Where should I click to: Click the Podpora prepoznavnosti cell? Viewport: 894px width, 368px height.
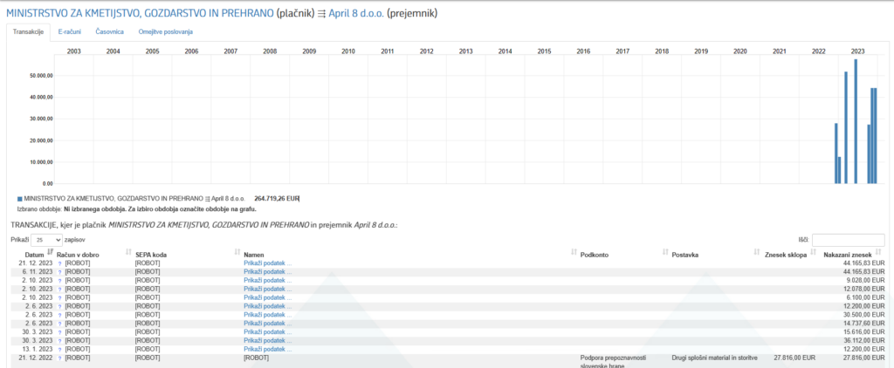click(x=612, y=361)
